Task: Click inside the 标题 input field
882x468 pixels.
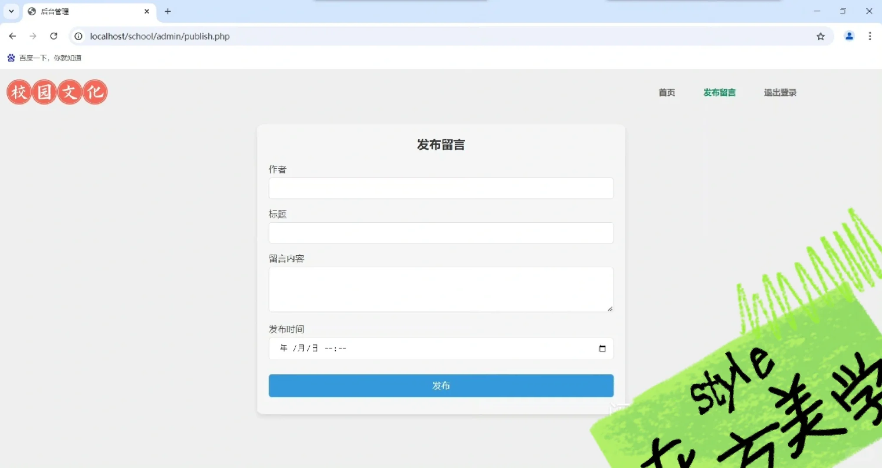Action: coord(441,233)
